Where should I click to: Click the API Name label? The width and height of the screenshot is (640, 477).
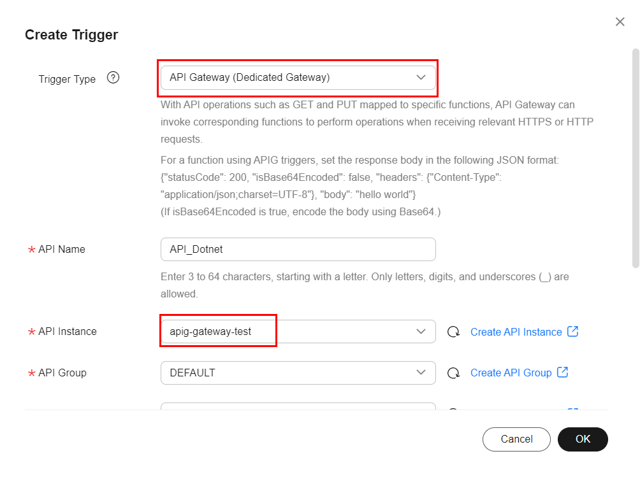click(61, 250)
